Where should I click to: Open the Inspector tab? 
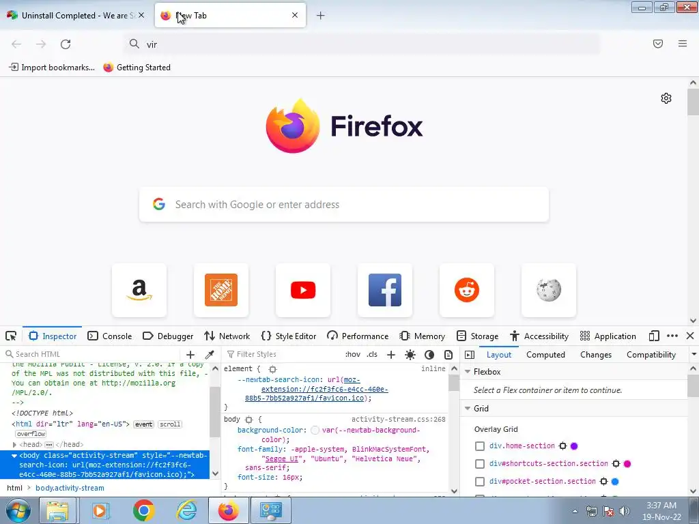53,336
